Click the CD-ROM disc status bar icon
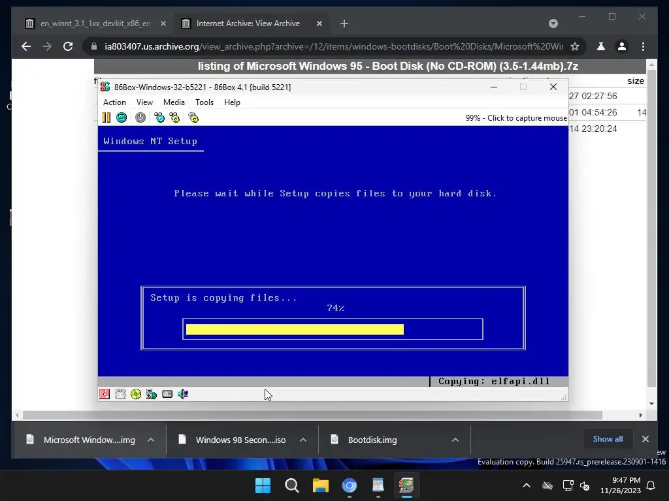The image size is (669, 501). (136, 394)
